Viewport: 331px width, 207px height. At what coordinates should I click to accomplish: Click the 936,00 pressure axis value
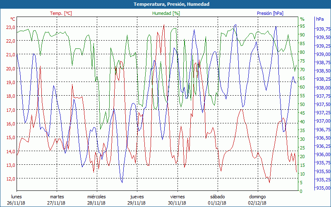[x=323, y=154]
